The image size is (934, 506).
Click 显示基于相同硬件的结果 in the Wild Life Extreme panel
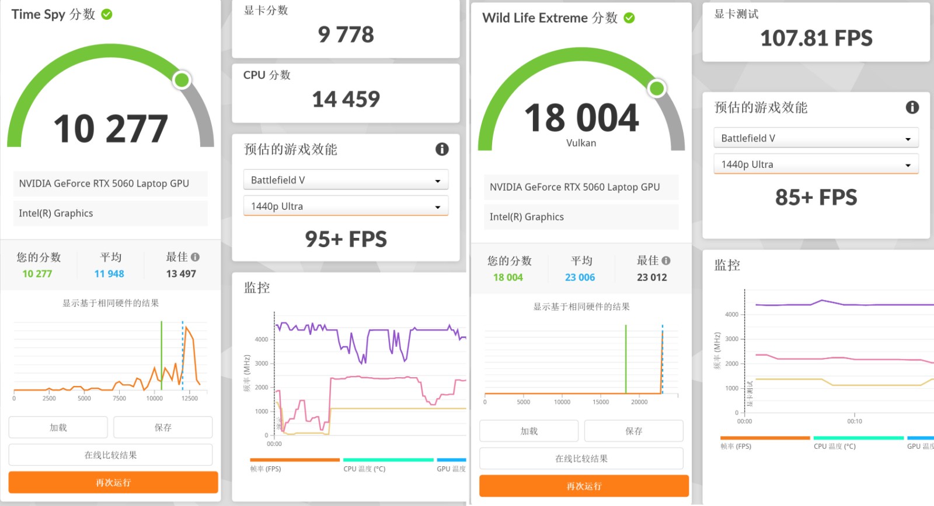coord(581,307)
